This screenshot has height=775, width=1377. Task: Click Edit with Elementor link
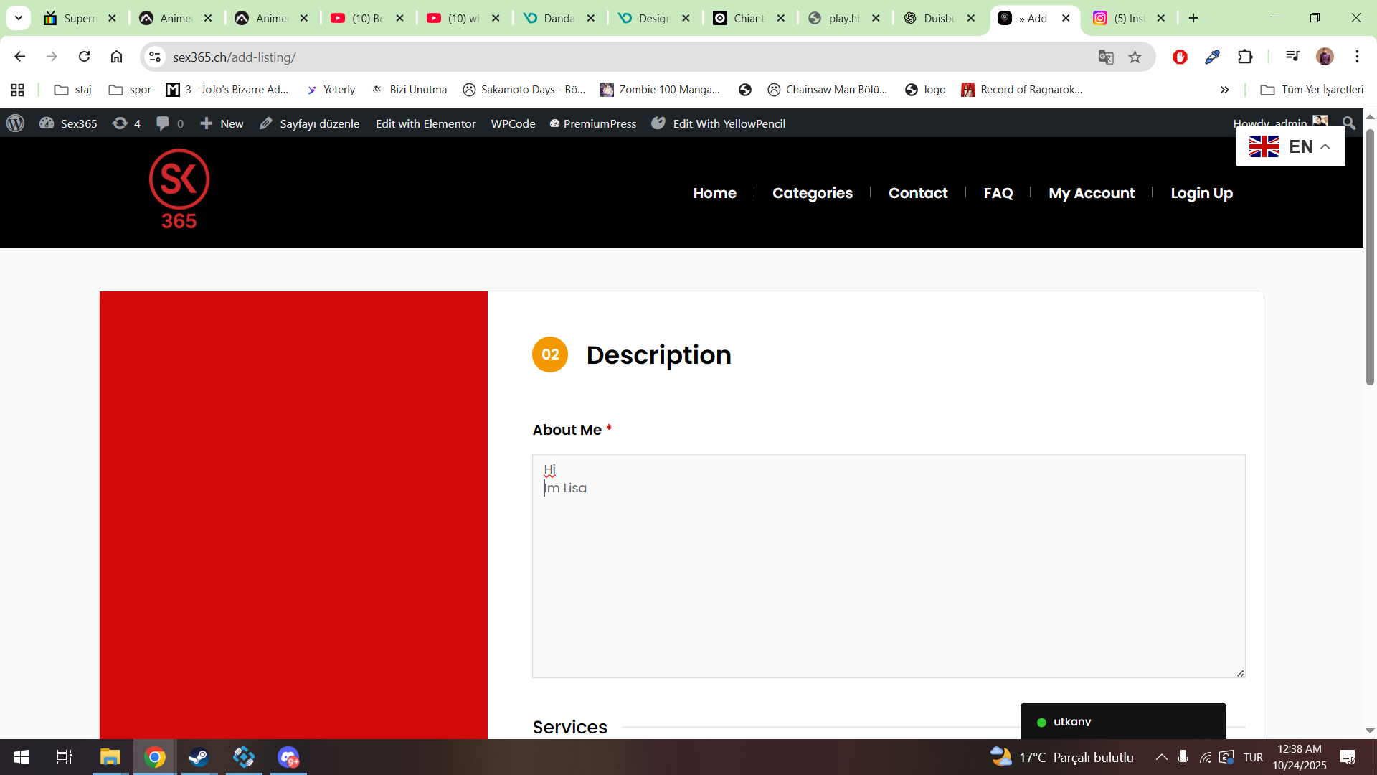click(x=425, y=123)
